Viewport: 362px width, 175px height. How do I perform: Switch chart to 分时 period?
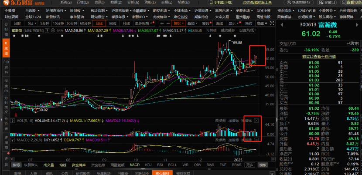[x=17, y=23]
